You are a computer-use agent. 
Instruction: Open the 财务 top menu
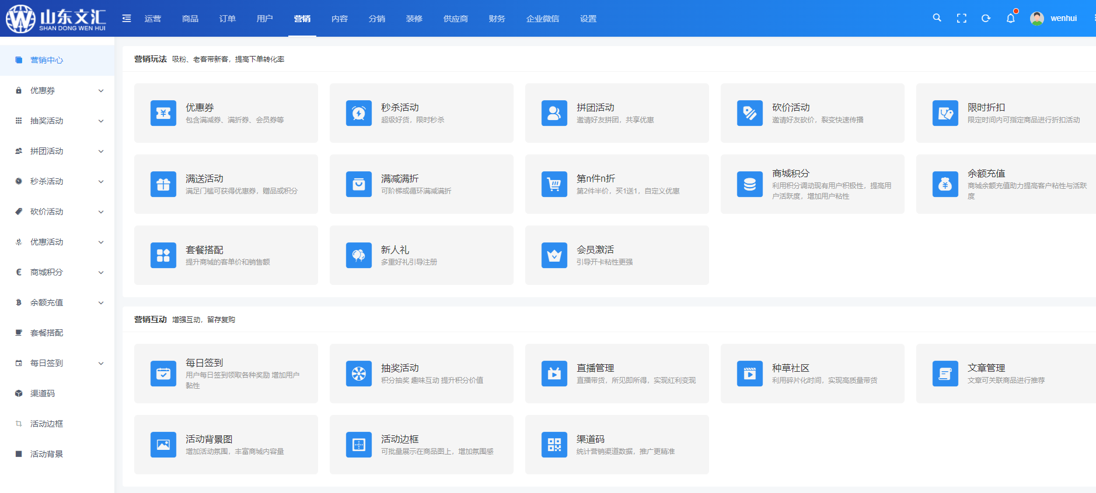point(497,19)
